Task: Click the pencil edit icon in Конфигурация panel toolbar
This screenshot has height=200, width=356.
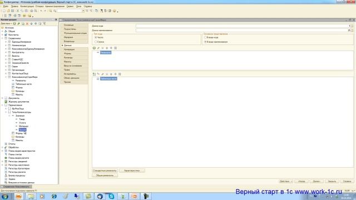Action: (19, 23)
